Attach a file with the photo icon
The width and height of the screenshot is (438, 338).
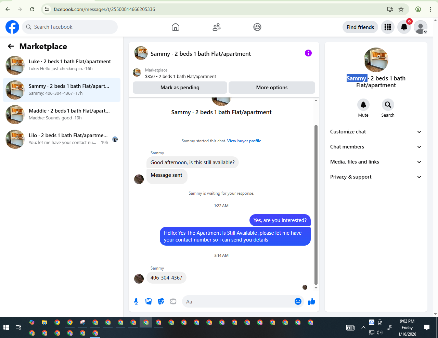click(x=149, y=301)
